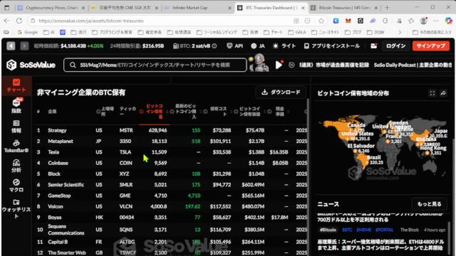Open the Copilot icon in browser
This screenshot has height=256, width=456.
[x=449, y=21]
